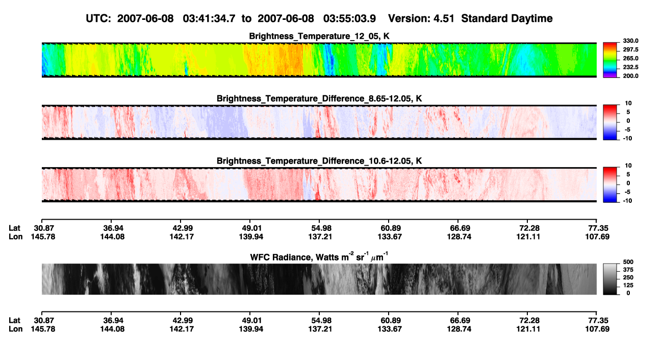Click the WFC Radiance grayscale image strip
The width and height of the screenshot is (663, 340).
click(x=319, y=279)
